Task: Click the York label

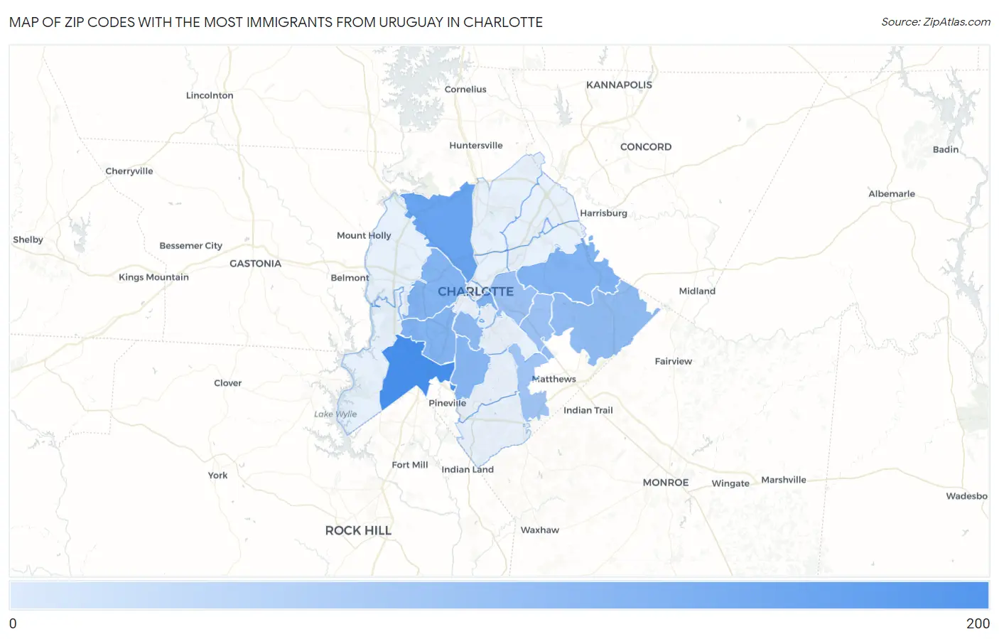Action: click(x=217, y=475)
